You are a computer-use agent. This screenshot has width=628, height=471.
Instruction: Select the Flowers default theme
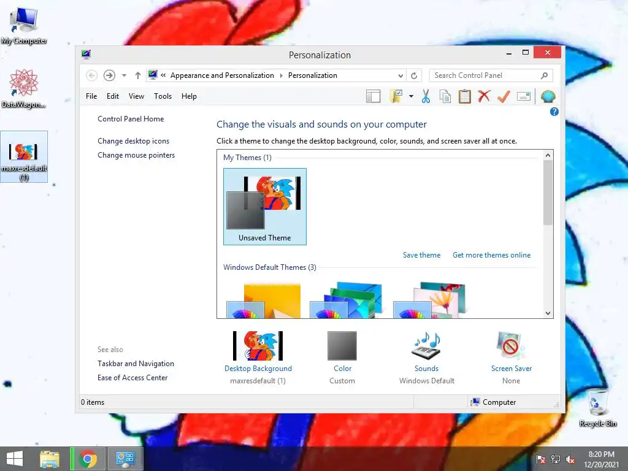(429, 301)
